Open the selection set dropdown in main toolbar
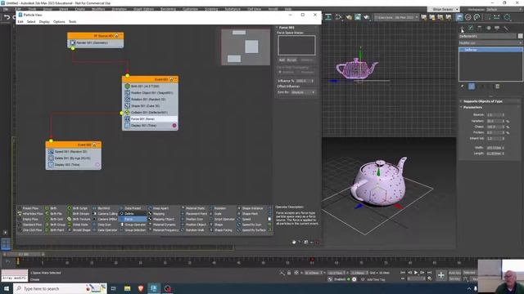524x294 pixels. [396, 17]
